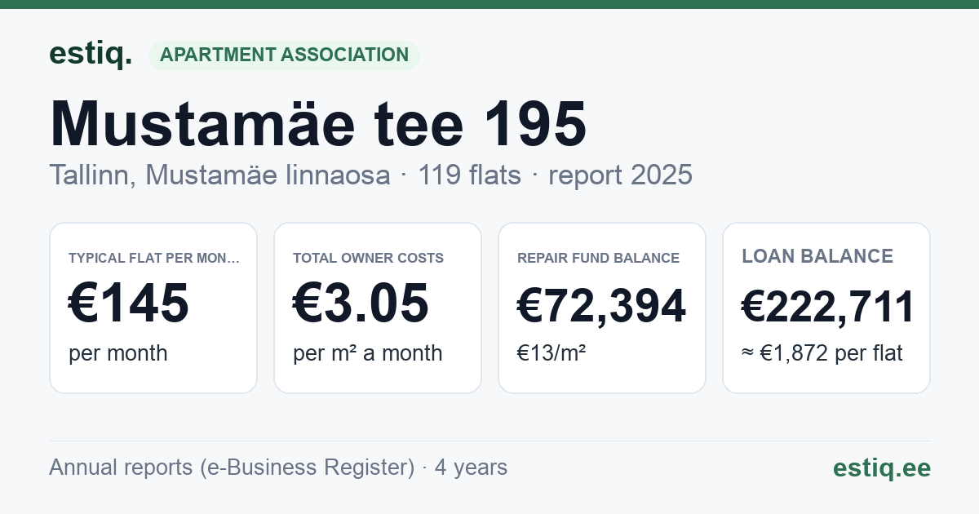Click '≈ €1,872 per flat' text
The image size is (979, 514).
point(822,353)
